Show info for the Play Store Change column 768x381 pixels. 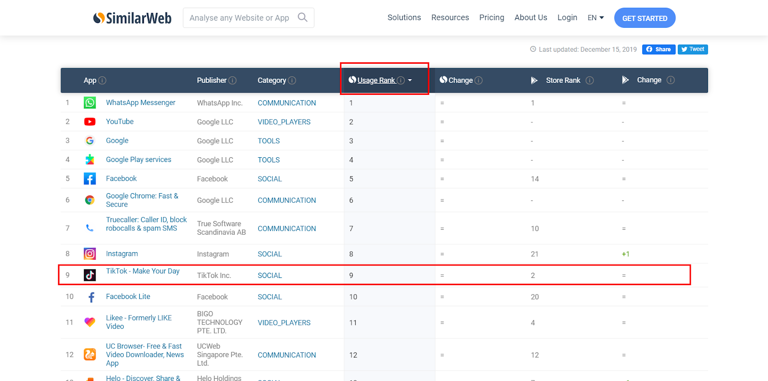[671, 80]
